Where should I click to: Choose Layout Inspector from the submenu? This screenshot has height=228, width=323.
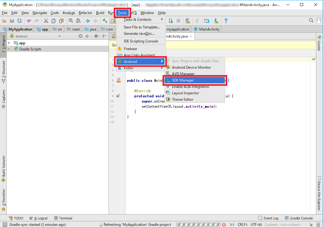(195, 93)
